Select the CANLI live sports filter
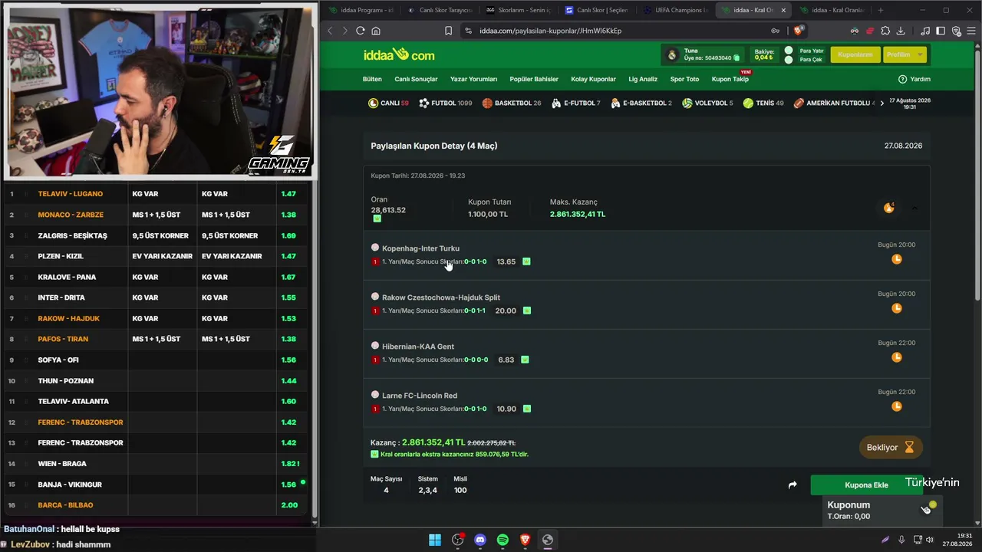This screenshot has width=982, height=552. pos(388,103)
